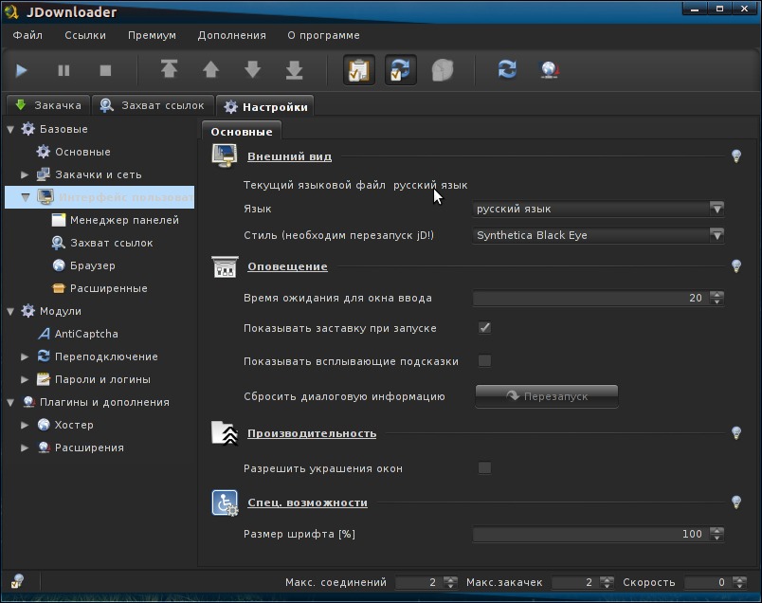Collapse the Модули tree node
The height and width of the screenshot is (603, 762).
(10, 311)
